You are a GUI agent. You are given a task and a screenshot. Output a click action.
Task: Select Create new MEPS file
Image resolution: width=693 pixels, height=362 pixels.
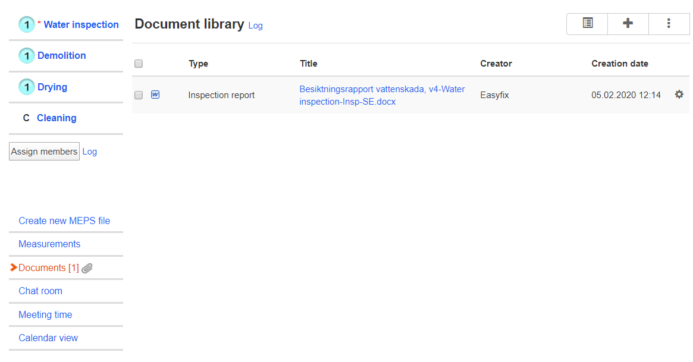64,221
